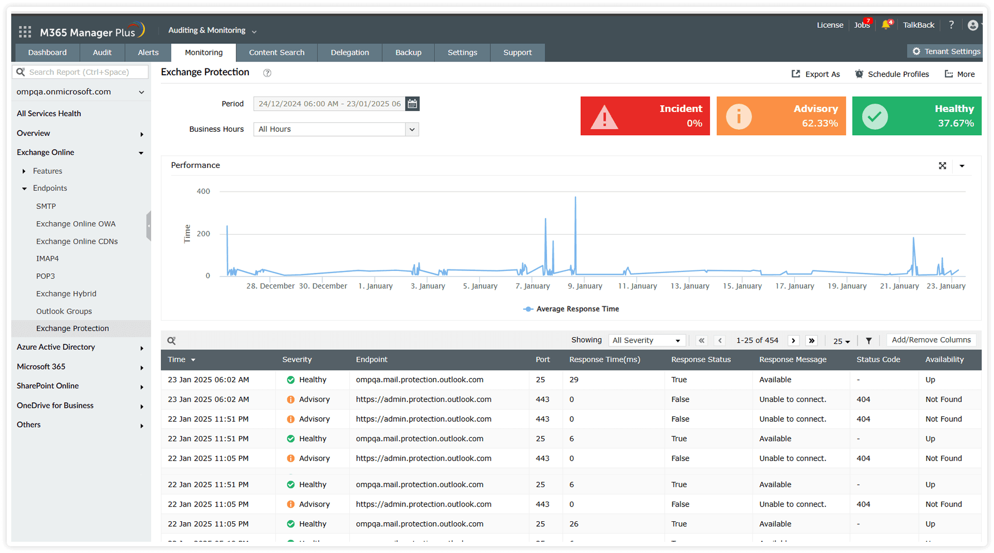Open the More options menu
Viewport: 994px width, 553px height.
[959, 74]
